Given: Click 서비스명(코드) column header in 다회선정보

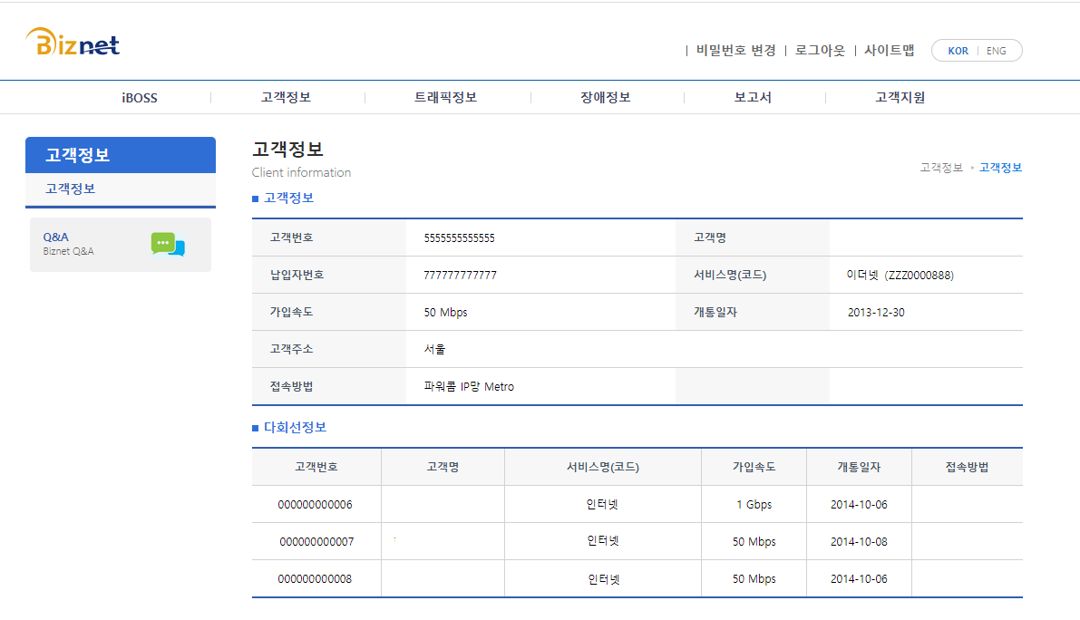Looking at the screenshot, I should coord(603,467).
